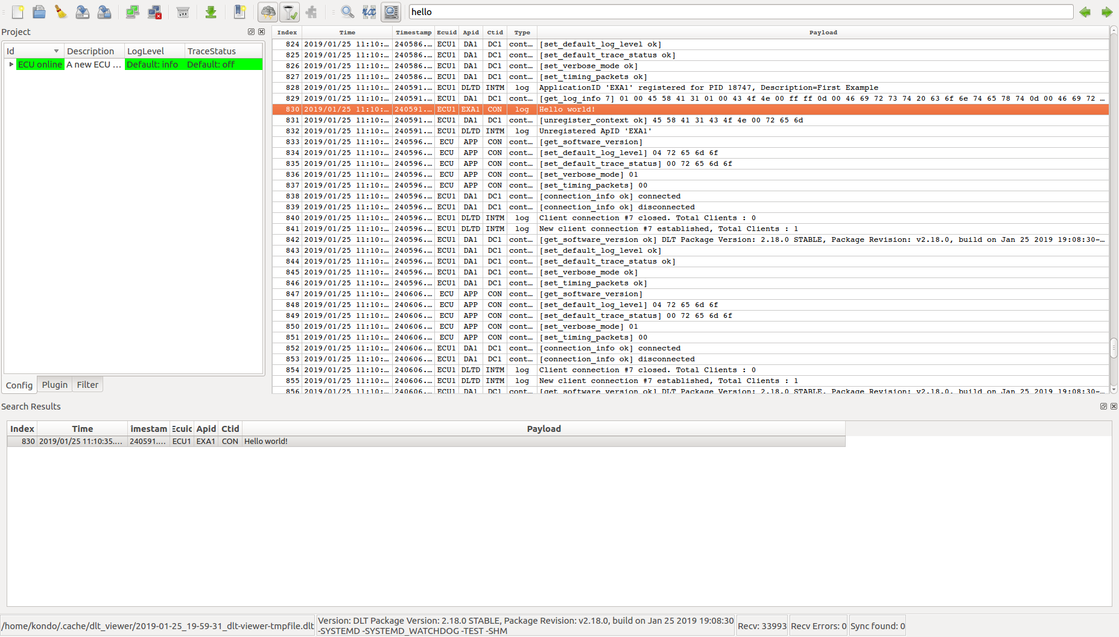
Task: Click Sync found: 0 in status bar
Action: point(878,626)
